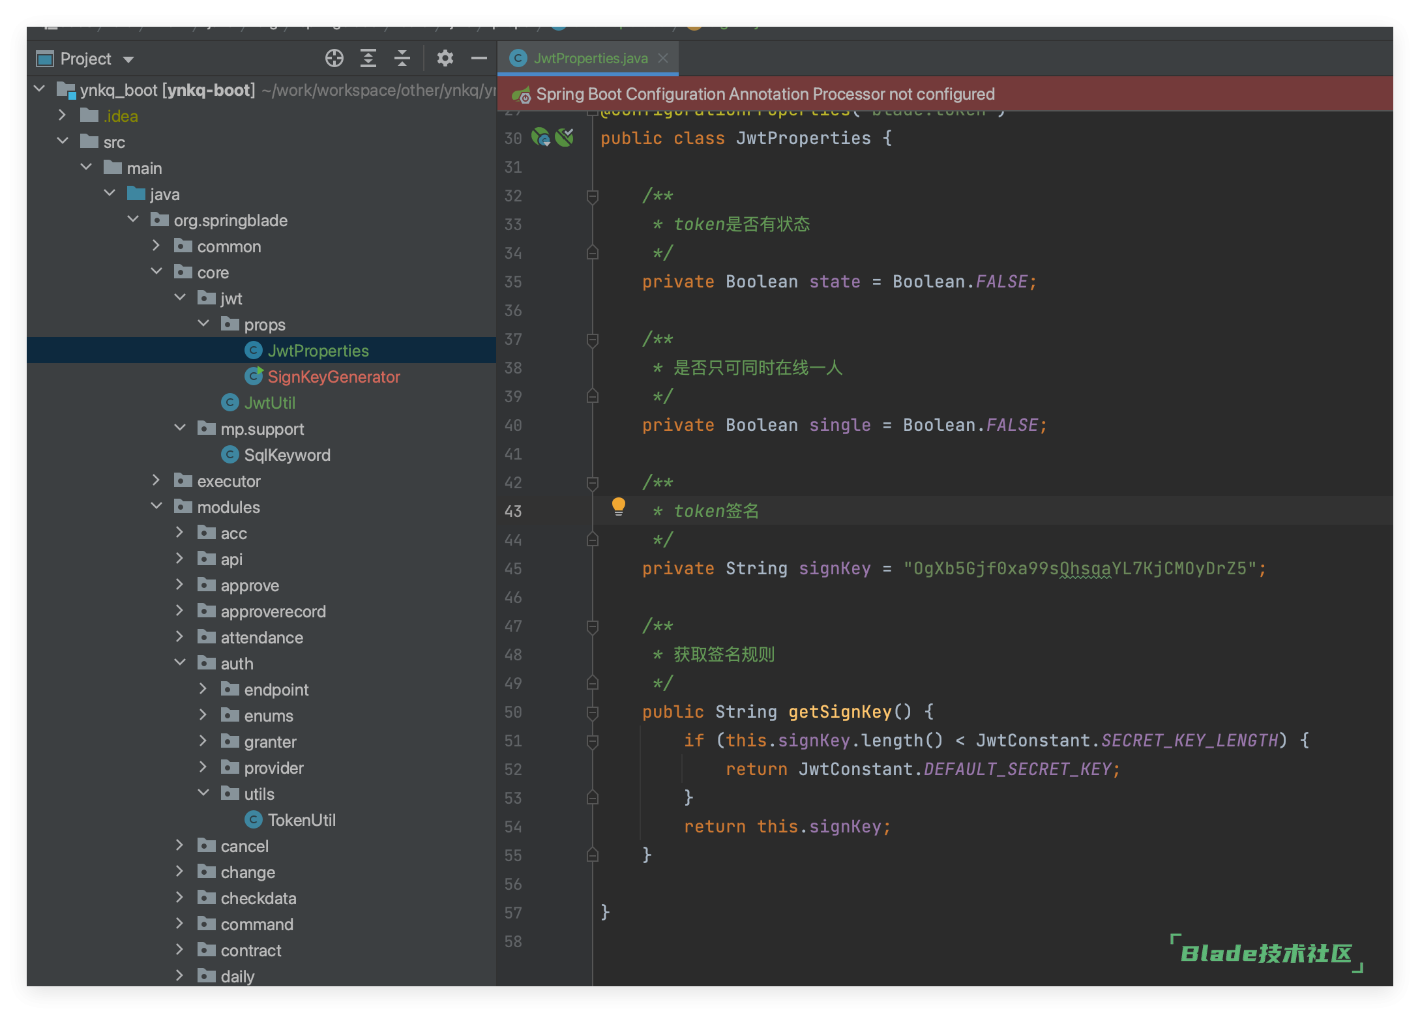Viewport: 1420px width, 1013px height.
Task: Collapse the java source folder
Action: pyautogui.click(x=110, y=193)
